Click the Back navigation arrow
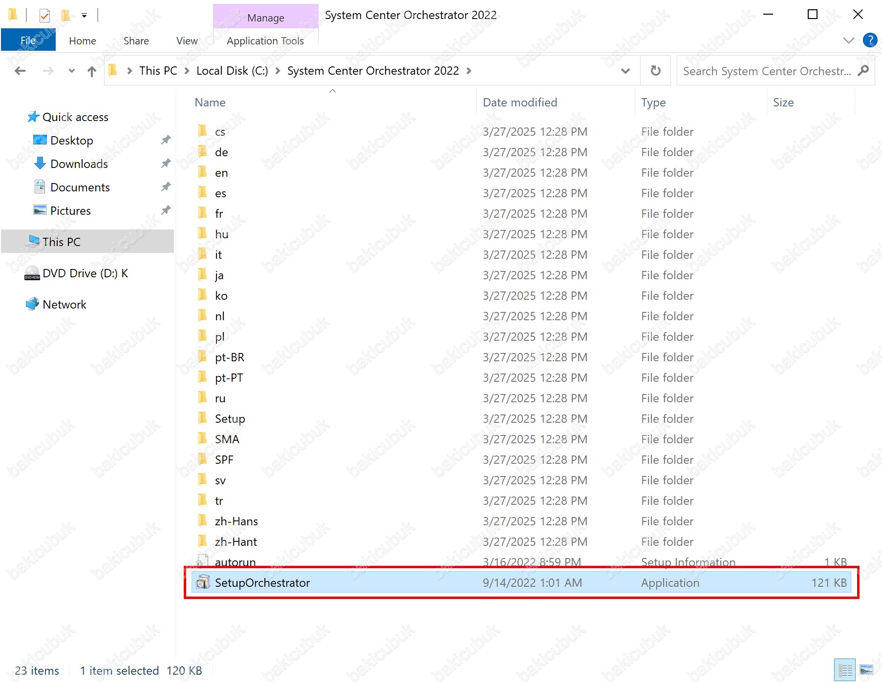This screenshot has width=882, height=682. tap(20, 71)
